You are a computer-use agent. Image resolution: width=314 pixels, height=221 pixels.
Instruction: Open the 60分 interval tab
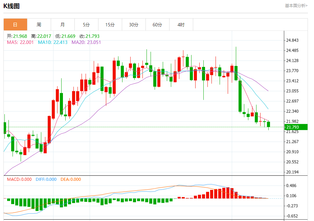157,25
